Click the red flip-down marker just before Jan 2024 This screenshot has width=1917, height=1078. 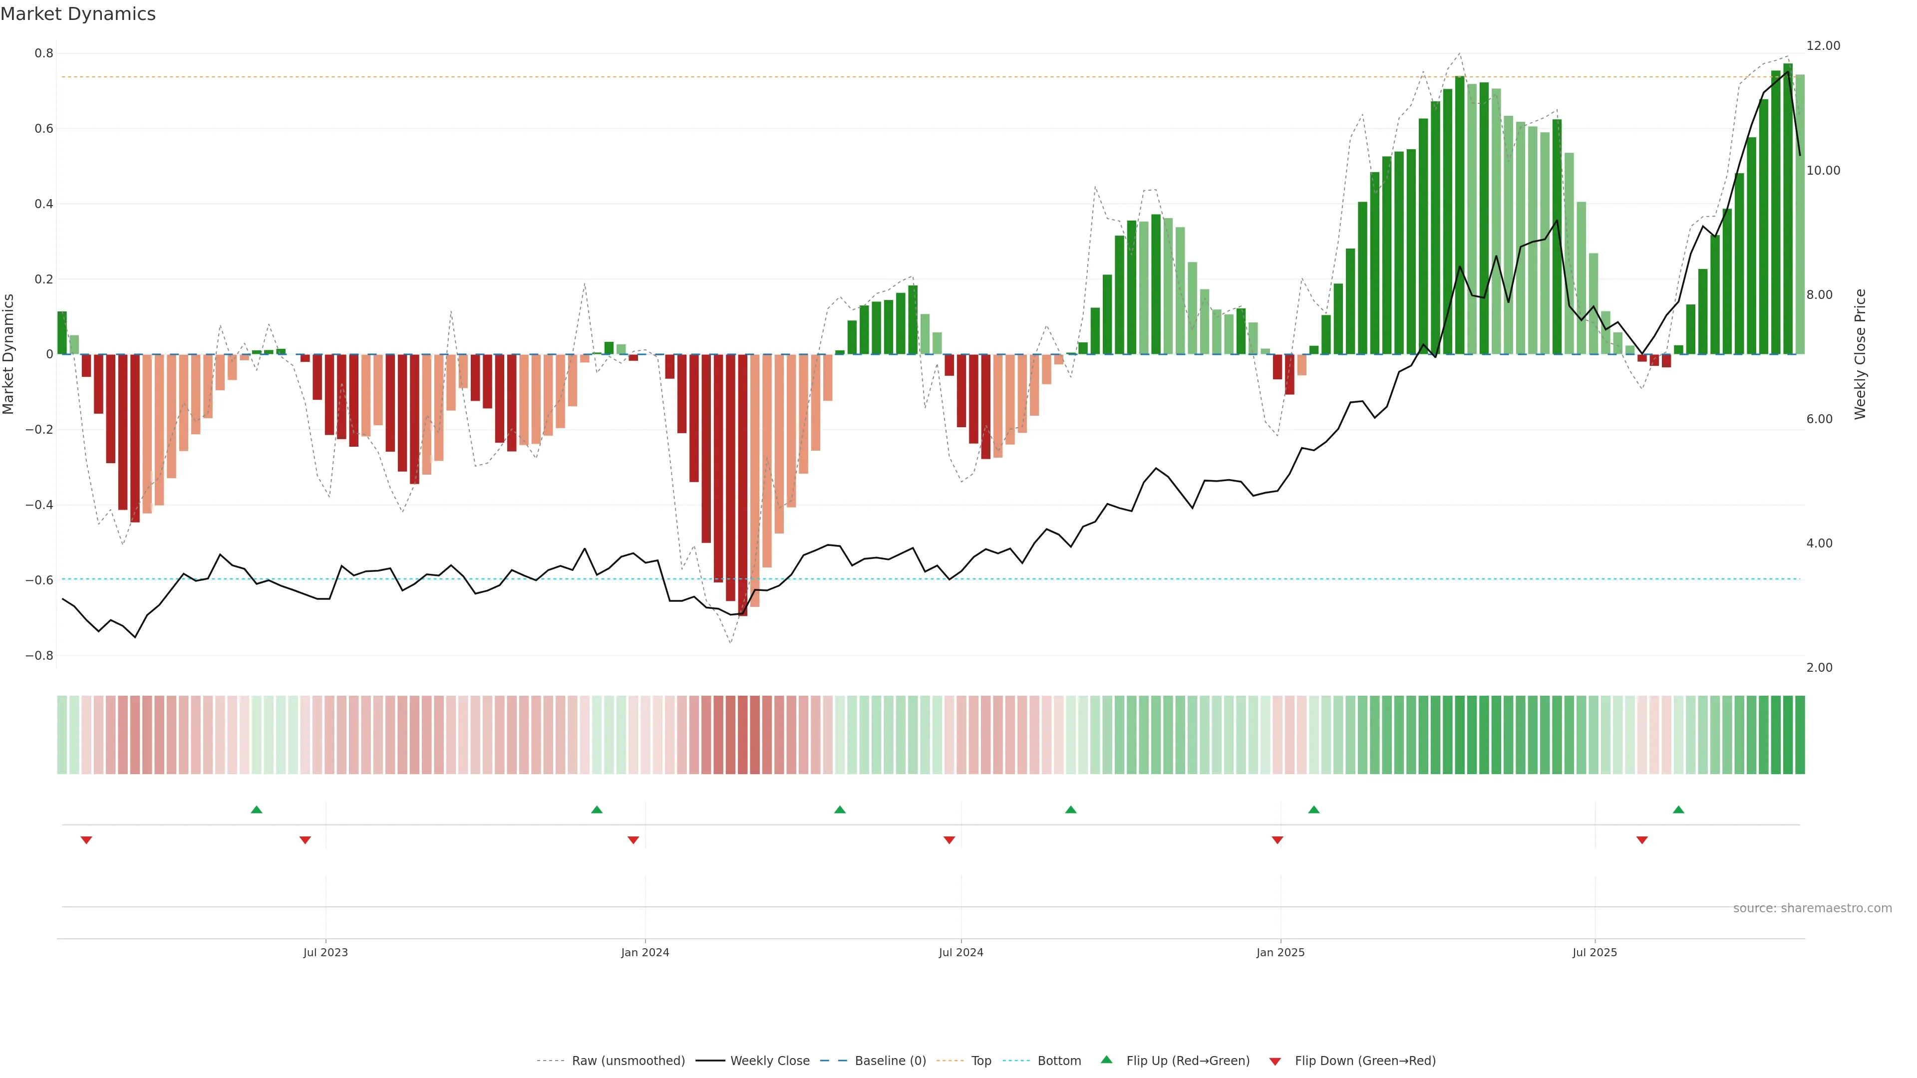[x=634, y=840]
